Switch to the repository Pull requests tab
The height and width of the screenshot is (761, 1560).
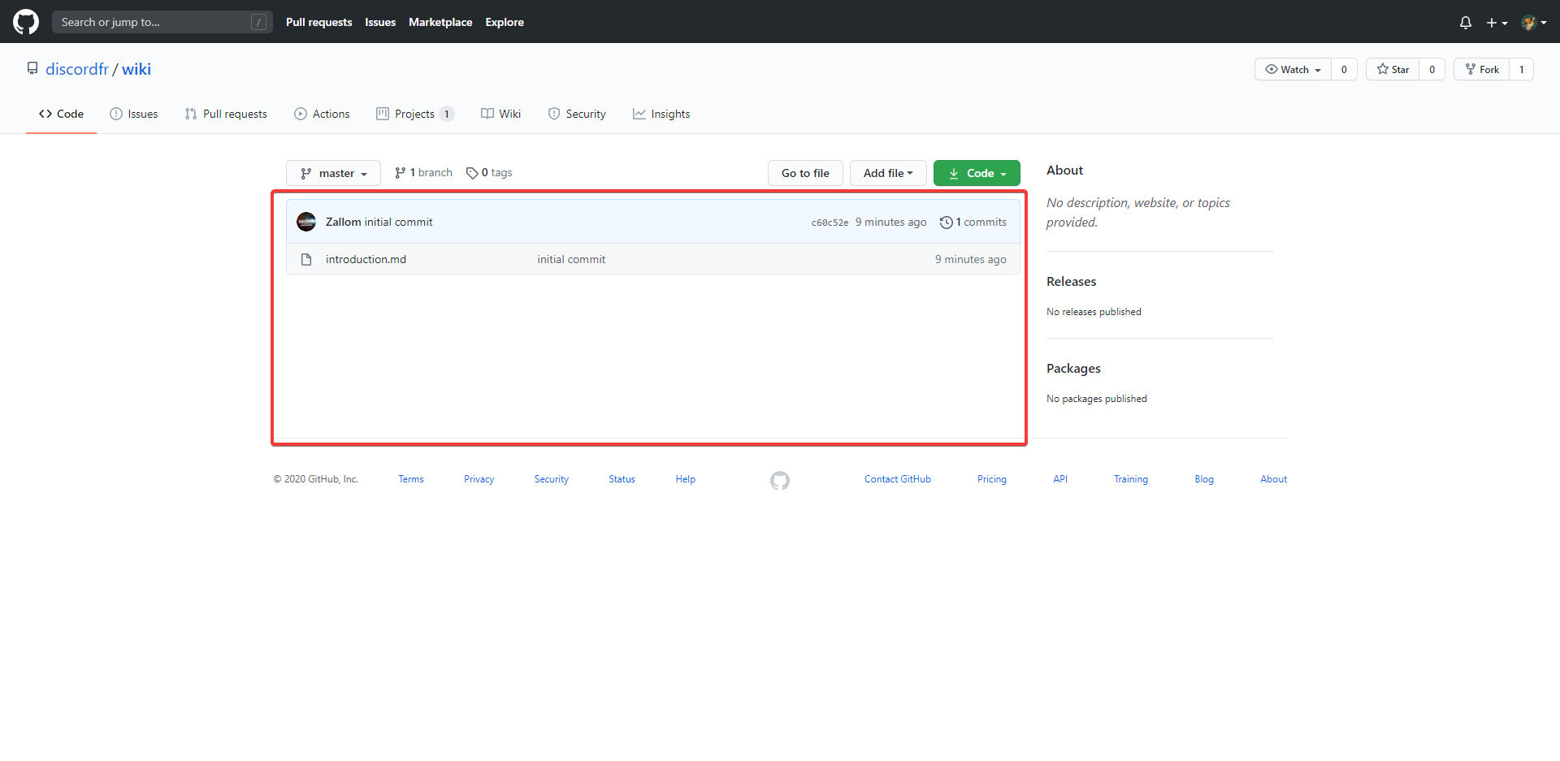coord(226,114)
